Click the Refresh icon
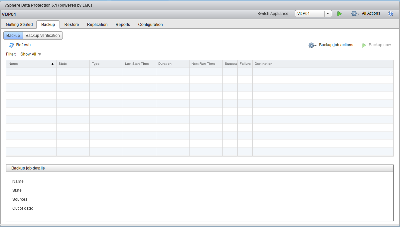This screenshot has width=400, height=227. click(11, 45)
